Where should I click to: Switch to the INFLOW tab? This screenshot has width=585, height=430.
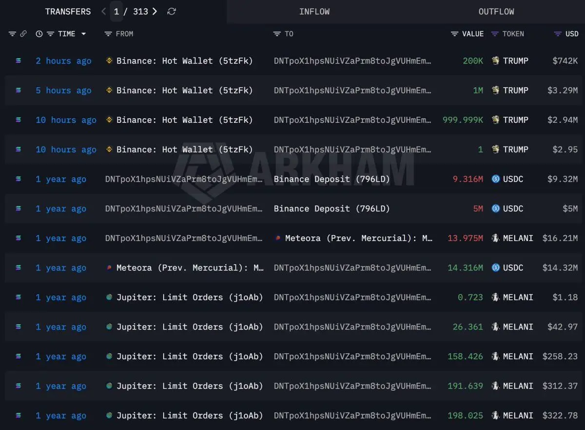[314, 11]
